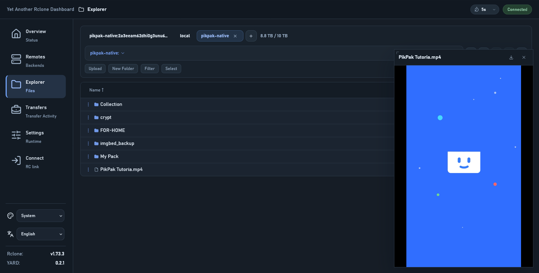Click the Upload button

point(95,69)
